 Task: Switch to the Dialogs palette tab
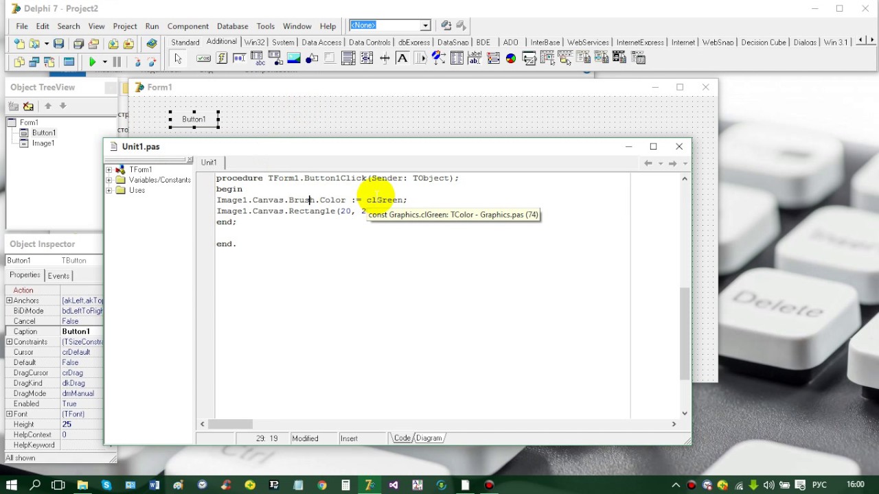805,43
